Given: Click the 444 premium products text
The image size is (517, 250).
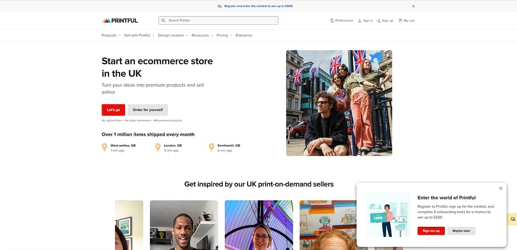Looking at the screenshot, I should pos(167,120).
